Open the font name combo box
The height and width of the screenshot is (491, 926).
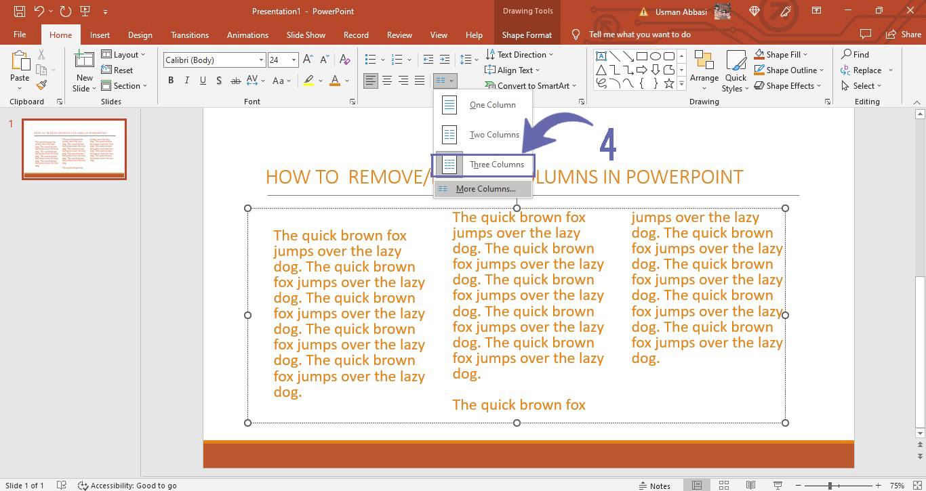point(214,60)
